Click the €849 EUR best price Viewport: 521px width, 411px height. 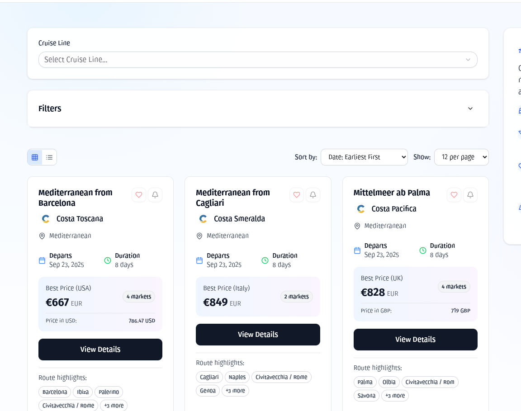coord(222,302)
